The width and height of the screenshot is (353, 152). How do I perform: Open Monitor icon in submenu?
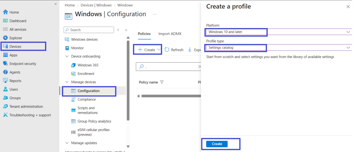click(67, 48)
